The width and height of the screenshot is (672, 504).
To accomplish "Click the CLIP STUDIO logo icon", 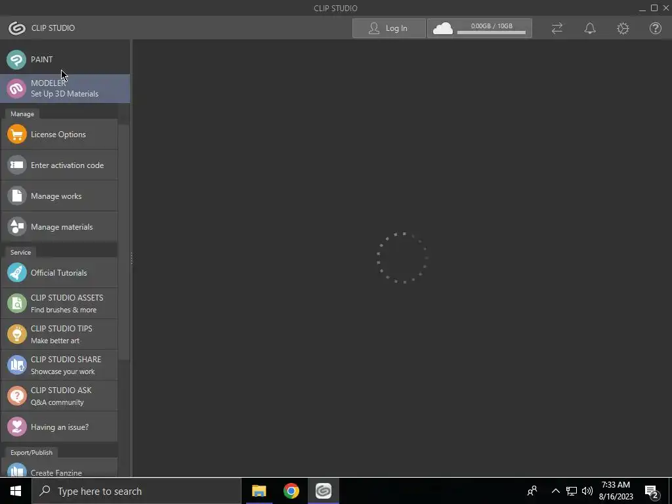I will coord(16,28).
